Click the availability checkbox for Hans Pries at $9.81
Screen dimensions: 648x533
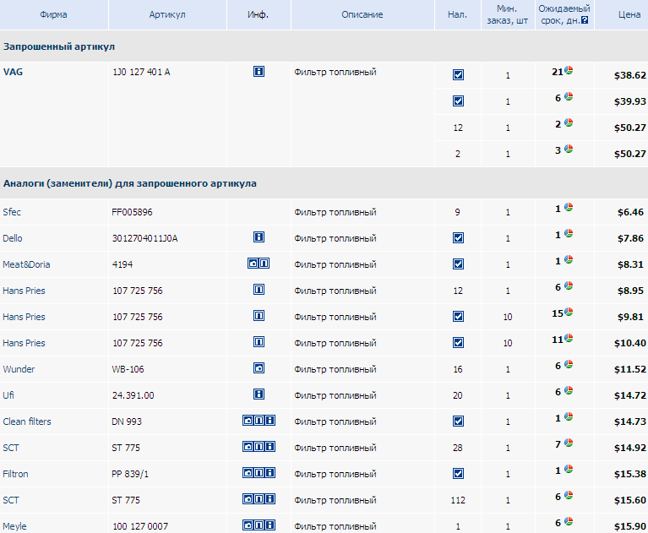point(458,317)
